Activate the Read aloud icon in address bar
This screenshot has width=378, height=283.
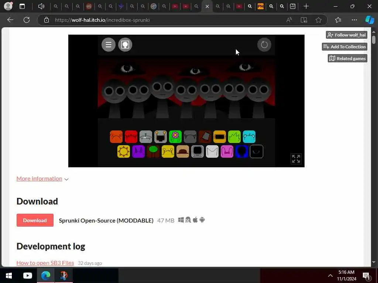pyautogui.click(x=289, y=20)
